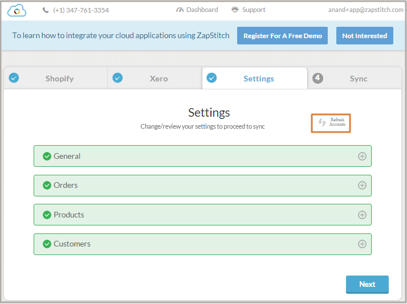Click the green check next to Customers
The height and width of the screenshot is (304, 407).
47,244
